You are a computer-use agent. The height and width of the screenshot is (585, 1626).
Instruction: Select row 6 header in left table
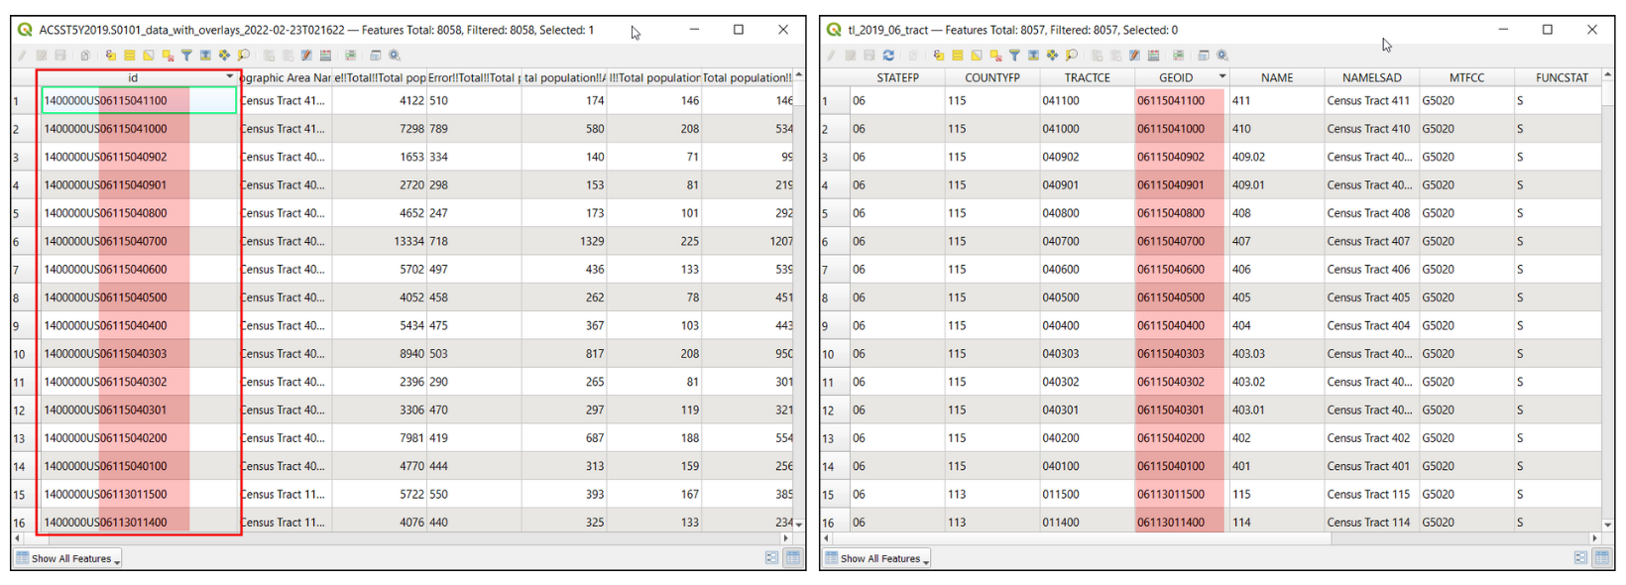(17, 242)
